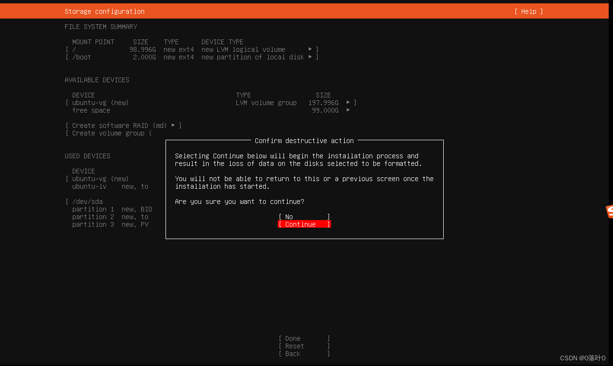Click the Storage configuration title
The height and width of the screenshot is (366, 613).
(x=105, y=11)
